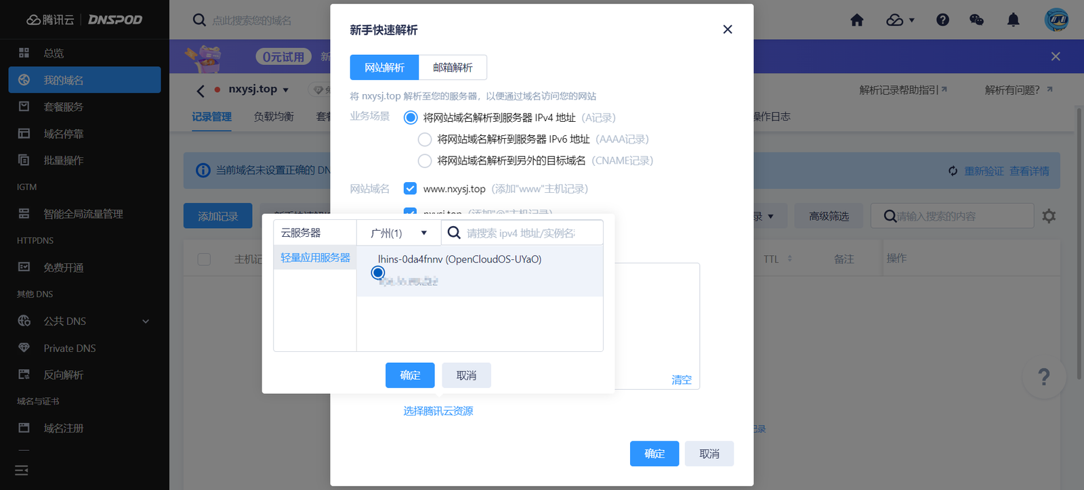Go back with arrow beside nxysj.top
This screenshot has width=1084, height=490.
(201, 91)
